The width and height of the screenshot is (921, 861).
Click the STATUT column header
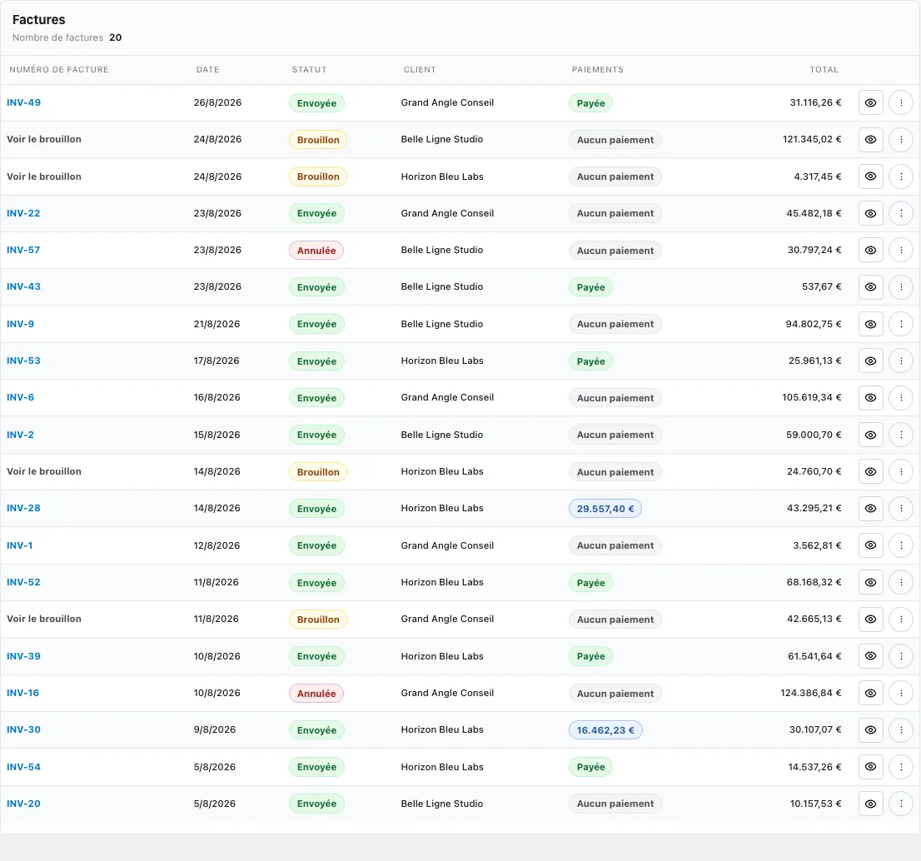pyautogui.click(x=309, y=69)
